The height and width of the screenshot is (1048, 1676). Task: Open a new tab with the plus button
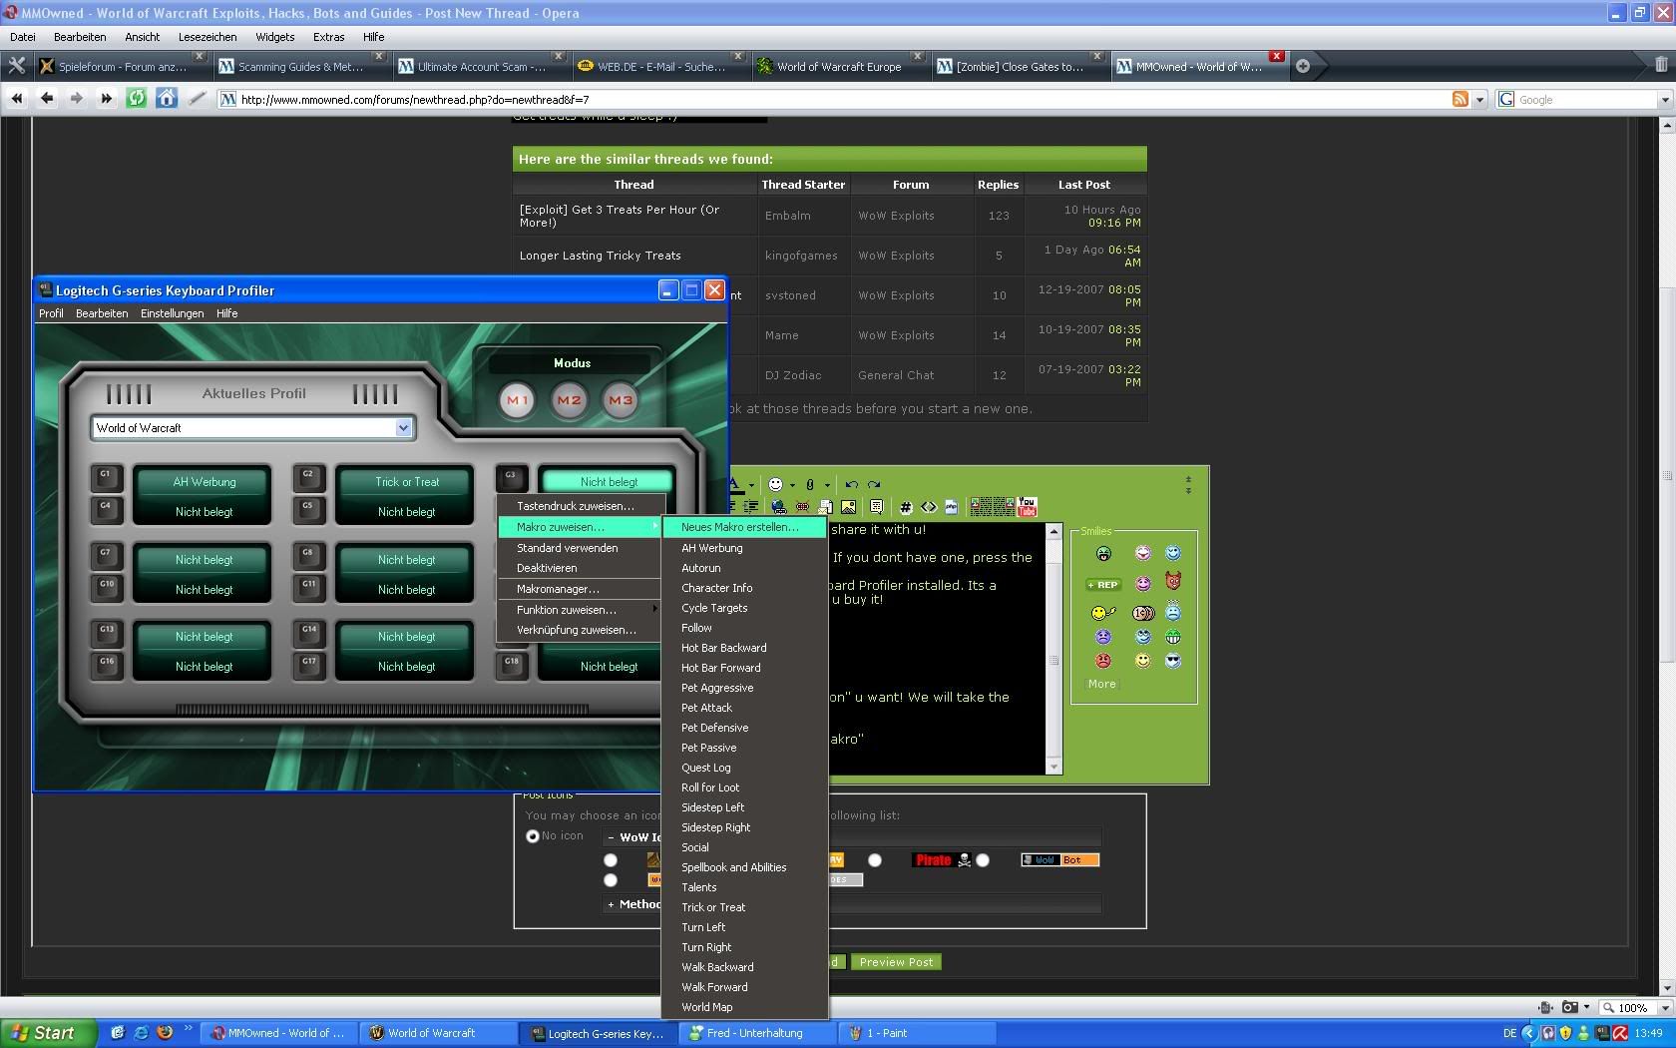point(1303,66)
